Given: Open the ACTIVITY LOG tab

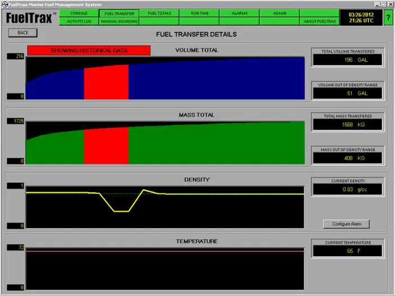Looking at the screenshot, I should click(x=79, y=21).
